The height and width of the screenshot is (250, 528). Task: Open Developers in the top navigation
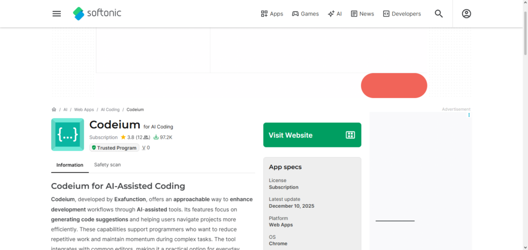click(402, 14)
